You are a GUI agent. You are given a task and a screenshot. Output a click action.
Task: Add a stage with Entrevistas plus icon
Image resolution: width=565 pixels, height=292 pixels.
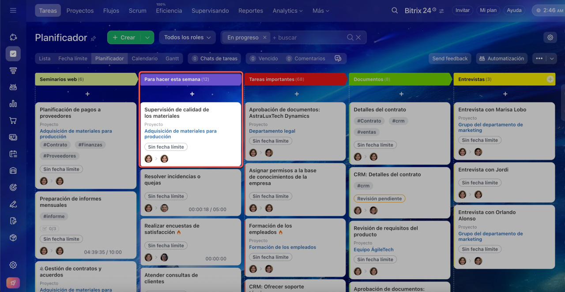550,79
